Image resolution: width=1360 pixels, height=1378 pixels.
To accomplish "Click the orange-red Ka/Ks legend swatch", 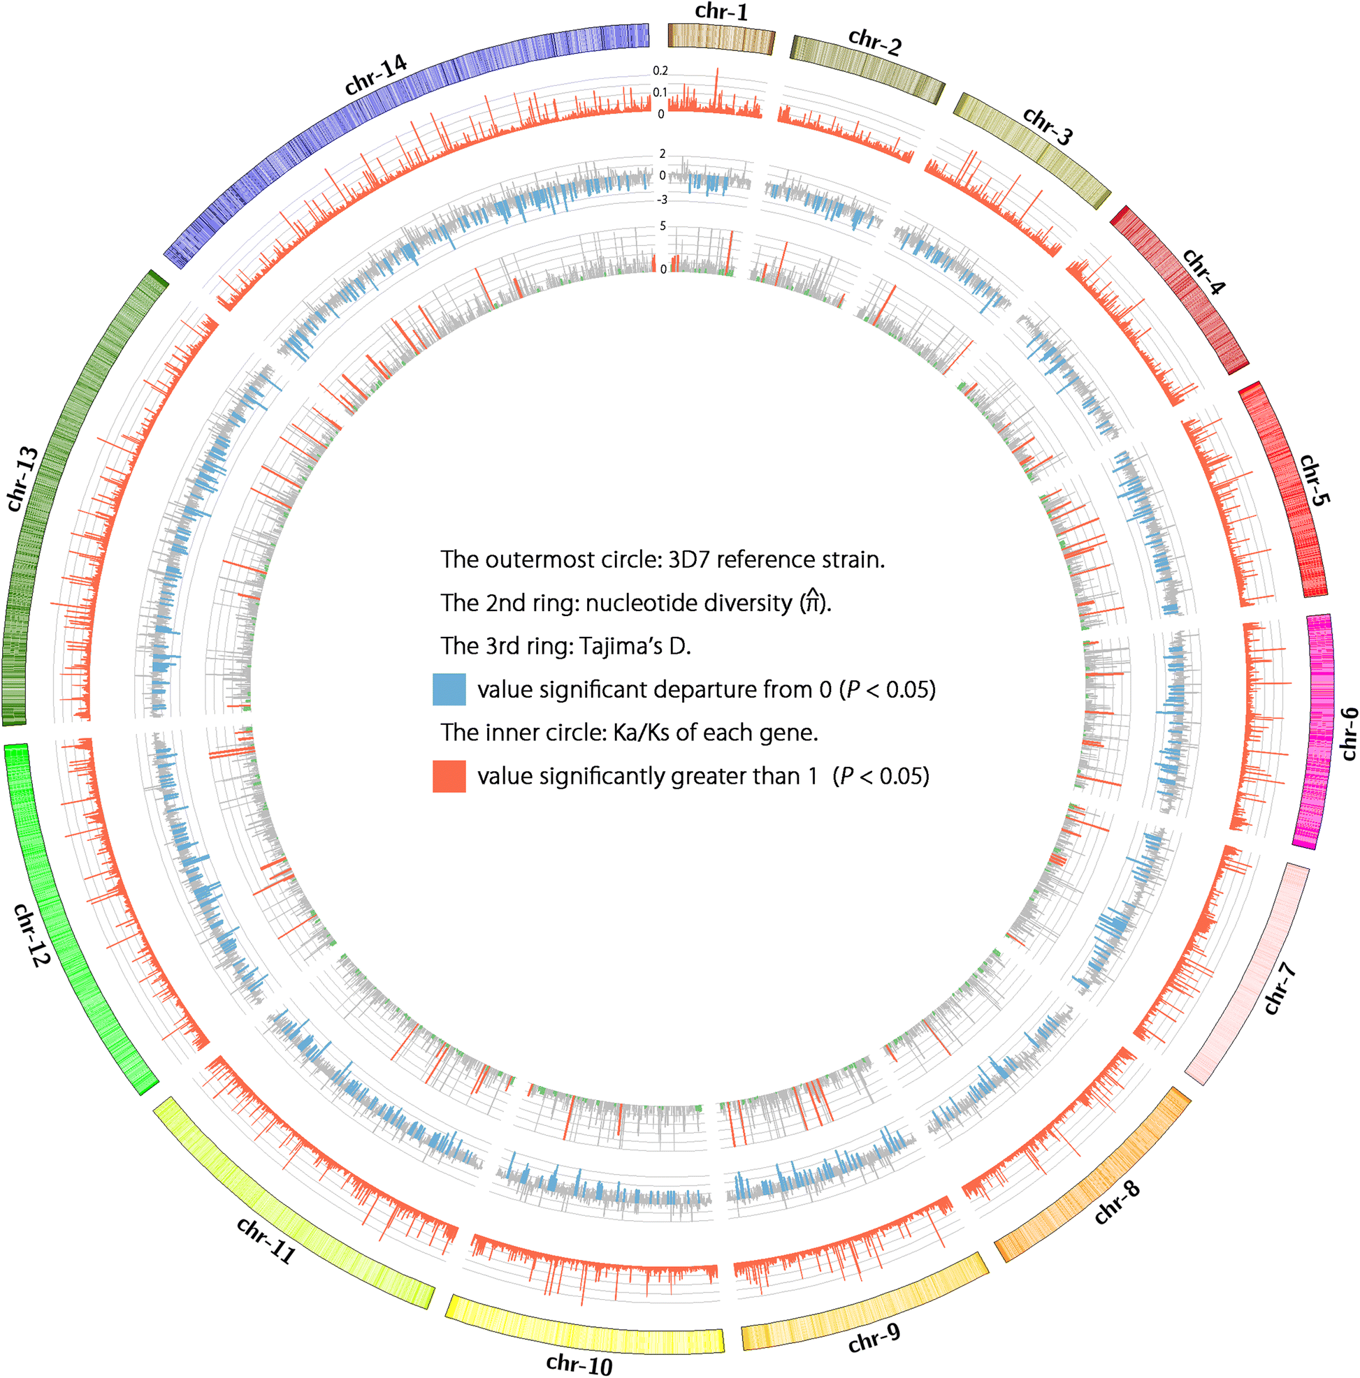I will point(449,776).
